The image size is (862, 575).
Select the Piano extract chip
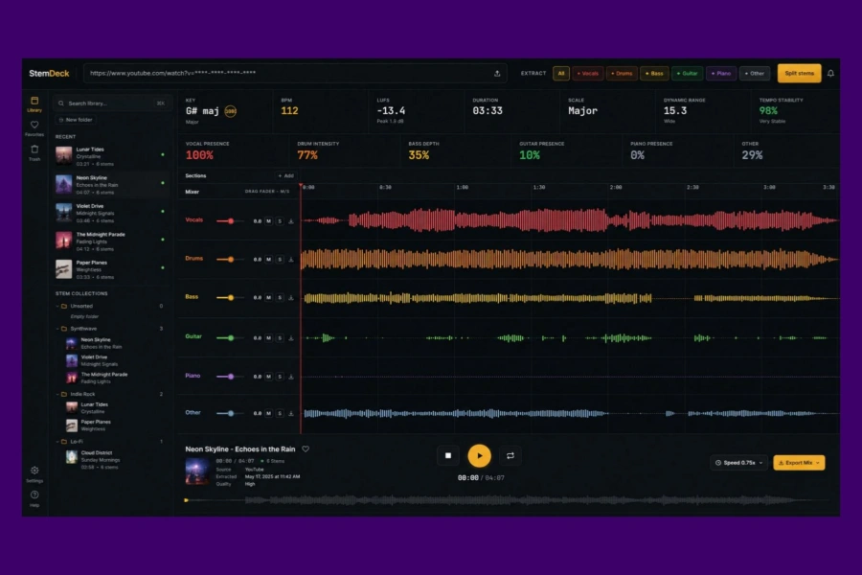(x=721, y=73)
